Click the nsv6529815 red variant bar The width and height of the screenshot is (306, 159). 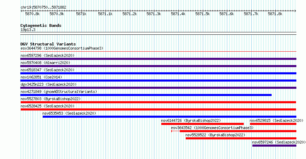273,124
